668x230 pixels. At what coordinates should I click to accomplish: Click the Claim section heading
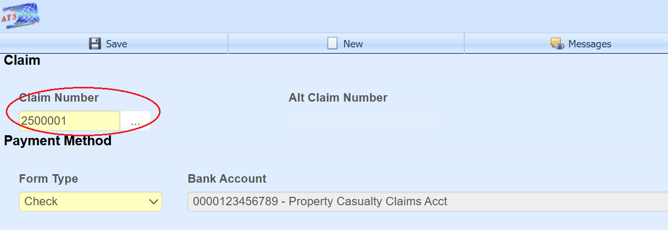pos(22,61)
